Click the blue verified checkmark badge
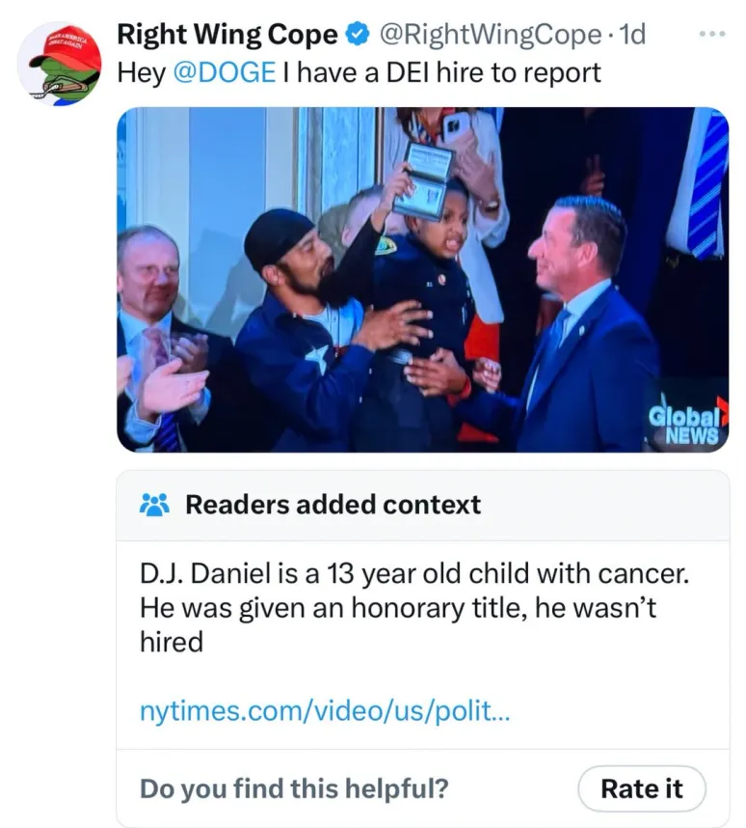 (357, 35)
